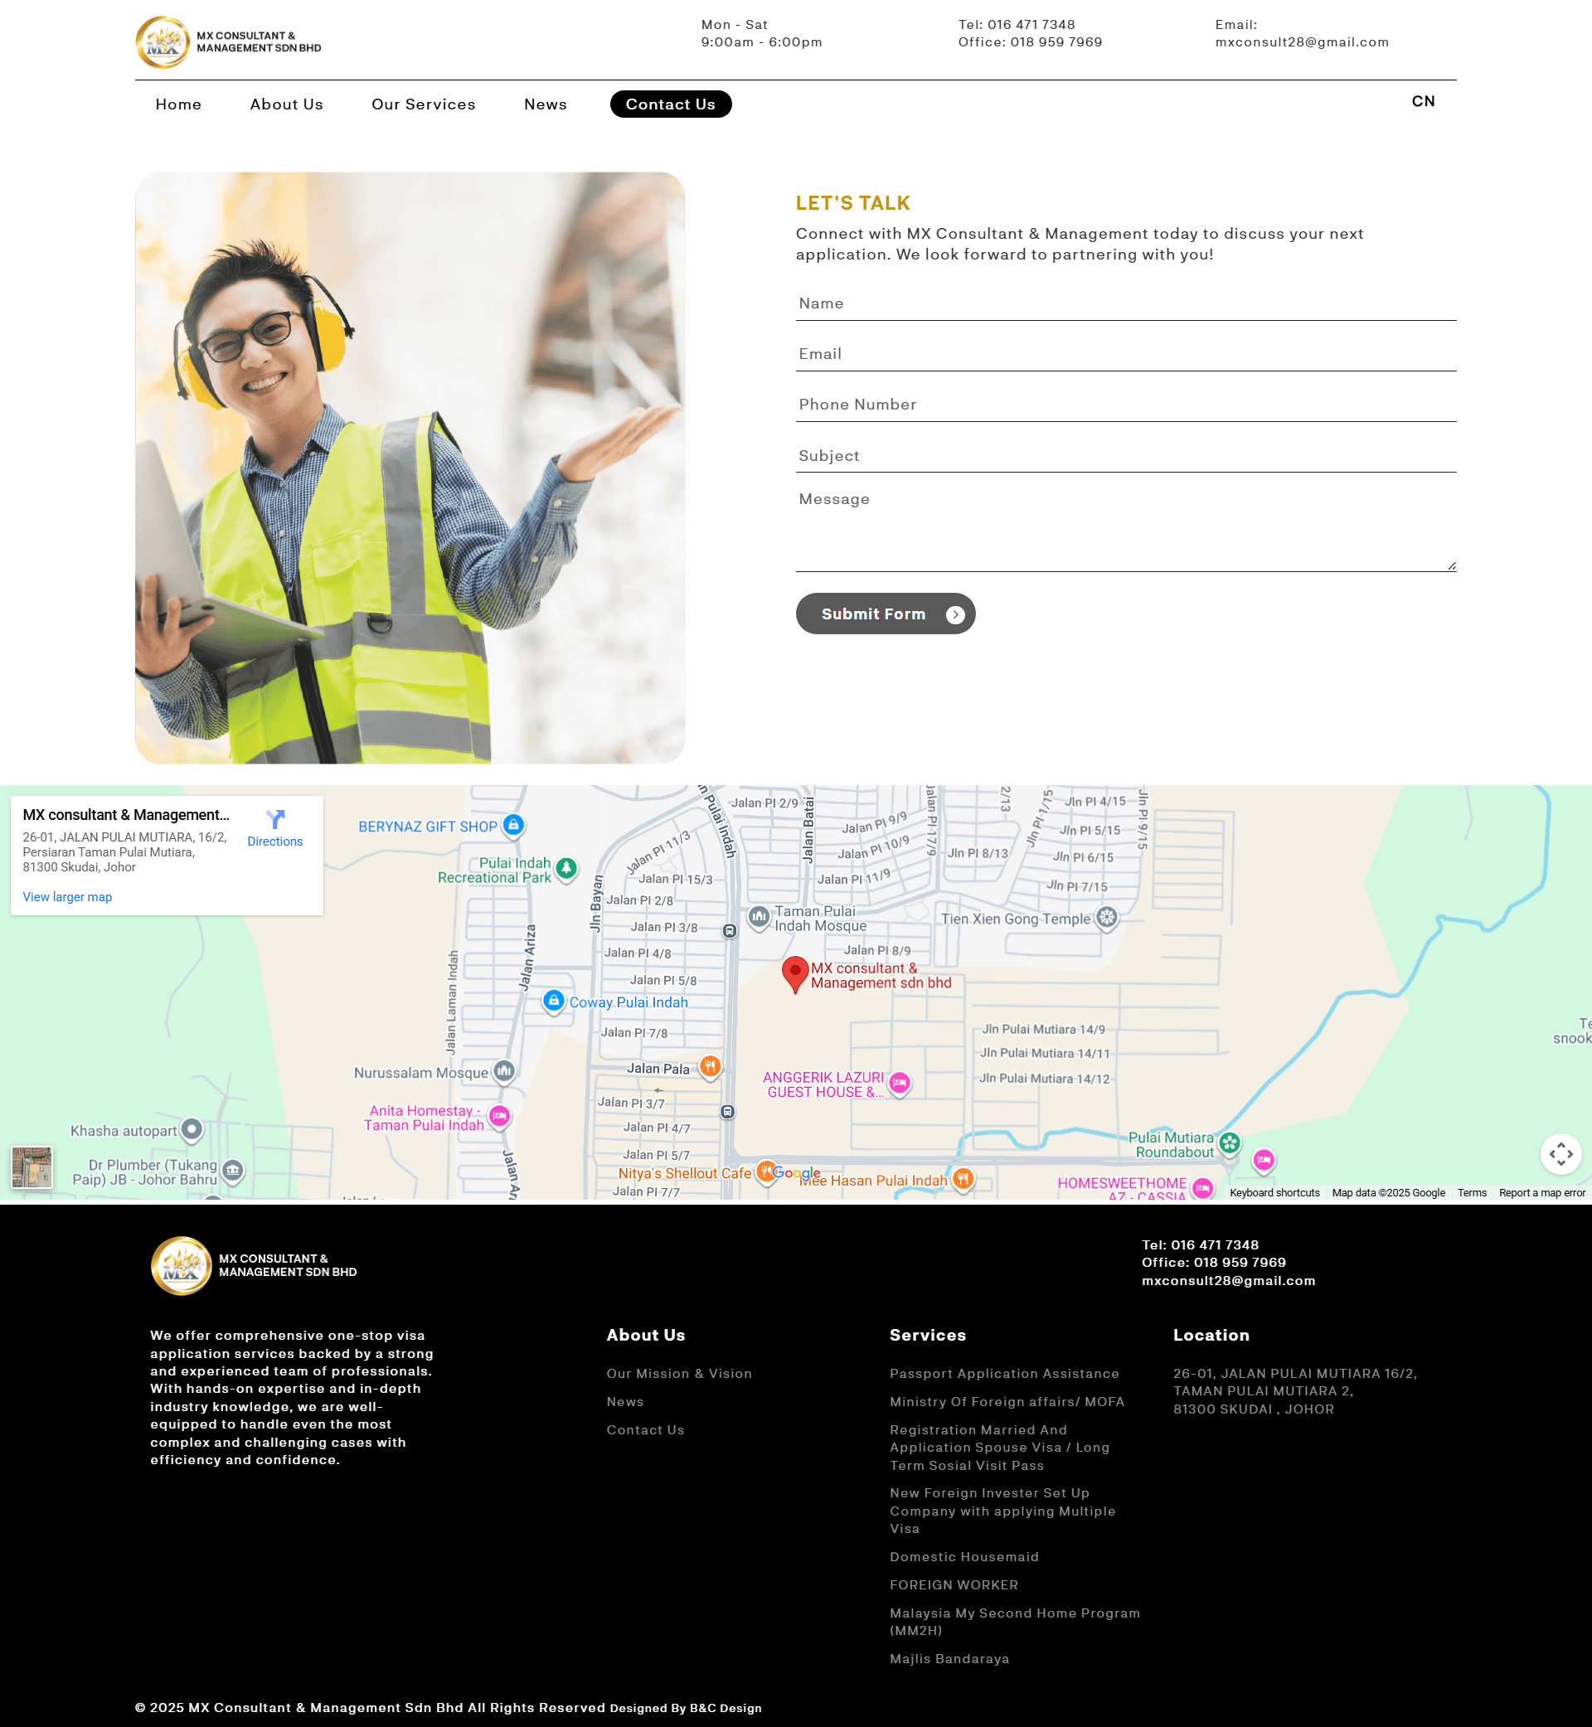The height and width of the screenshot is (1727, 1592).
Task: Click Keyboard shortcuts on the map
Action: (1274, 1192)
